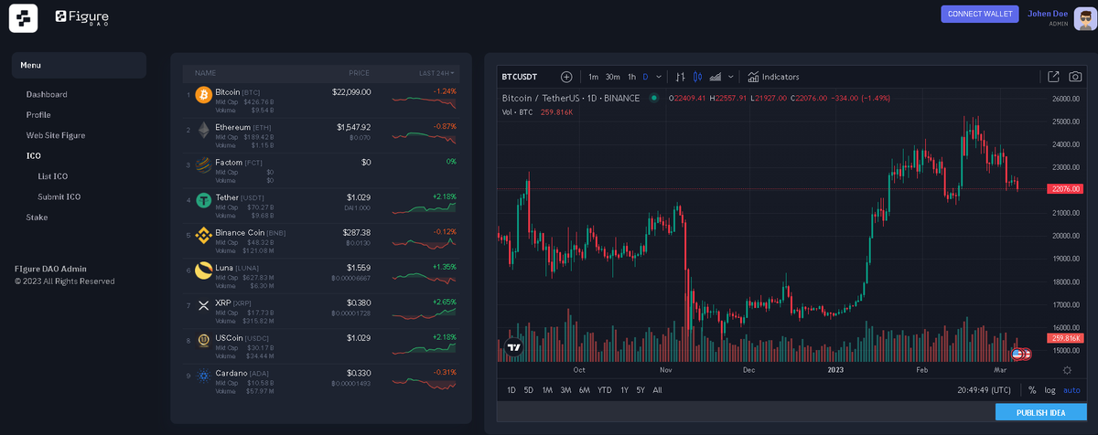This screenshot has width=1098, height=435.
Task: Set chart interval to D
Action: (645, 77)
